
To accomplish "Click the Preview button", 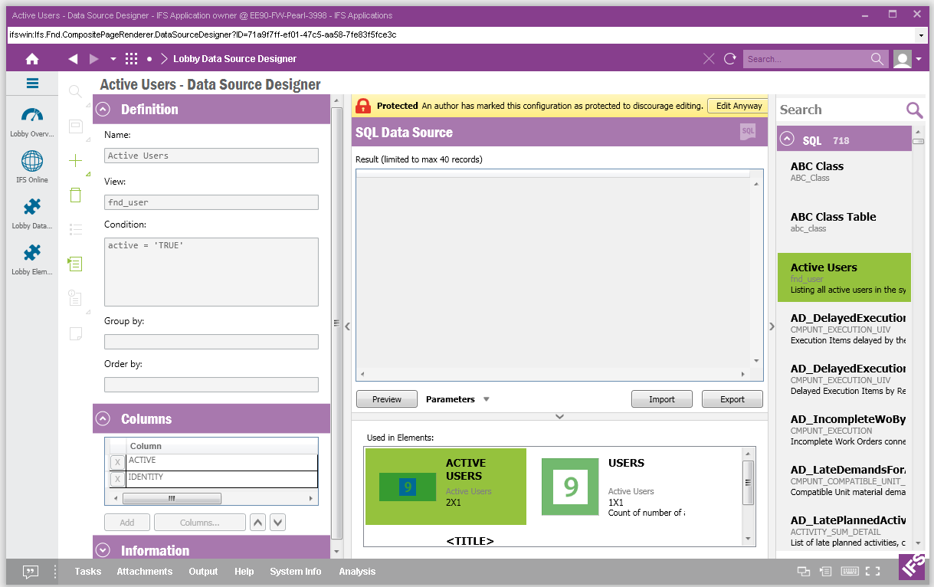I will [387, 399].
